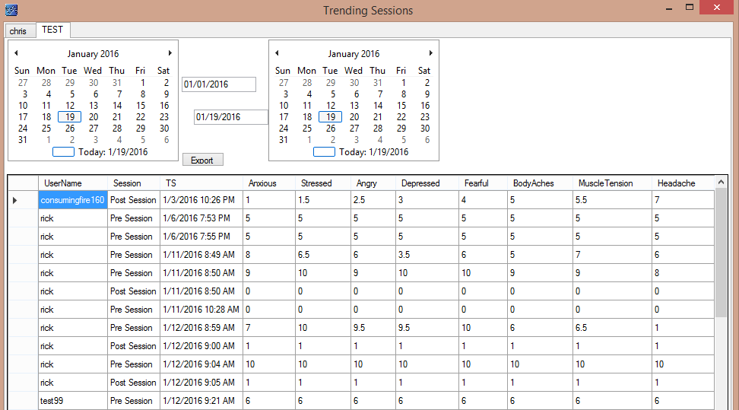Image resolution: width=739 pixels, height=410 pixels.
Task: Click the end date field 01/19/2016
Action: coord(231,117)
